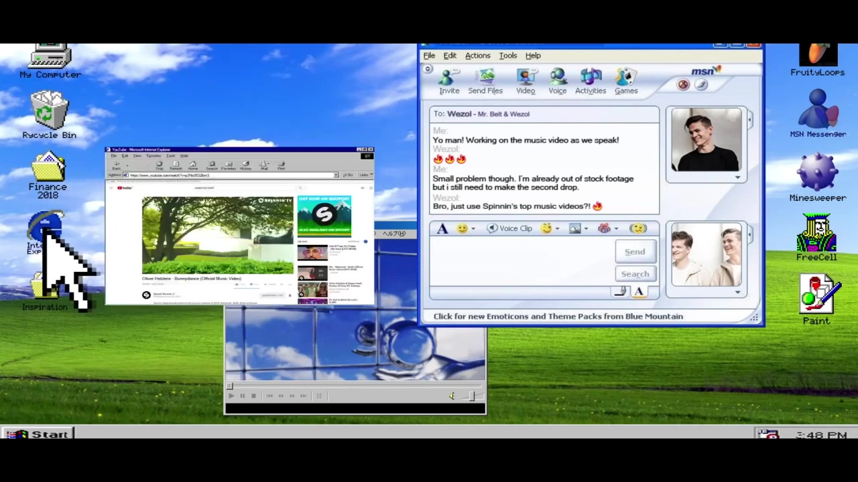Open the gift box icon in MSN
This screenshot has height=482, width=858.
pos(605,228)
